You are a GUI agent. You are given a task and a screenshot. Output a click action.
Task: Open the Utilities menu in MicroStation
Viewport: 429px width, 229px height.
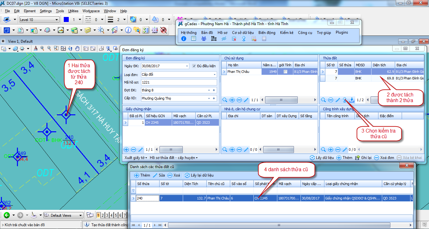click(x=73, y=11)
